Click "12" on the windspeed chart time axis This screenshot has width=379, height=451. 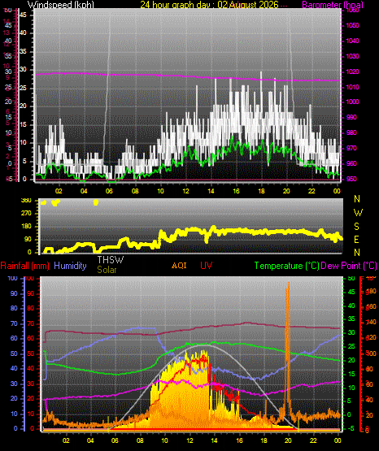pyautogui.click(x=185, y=191)
